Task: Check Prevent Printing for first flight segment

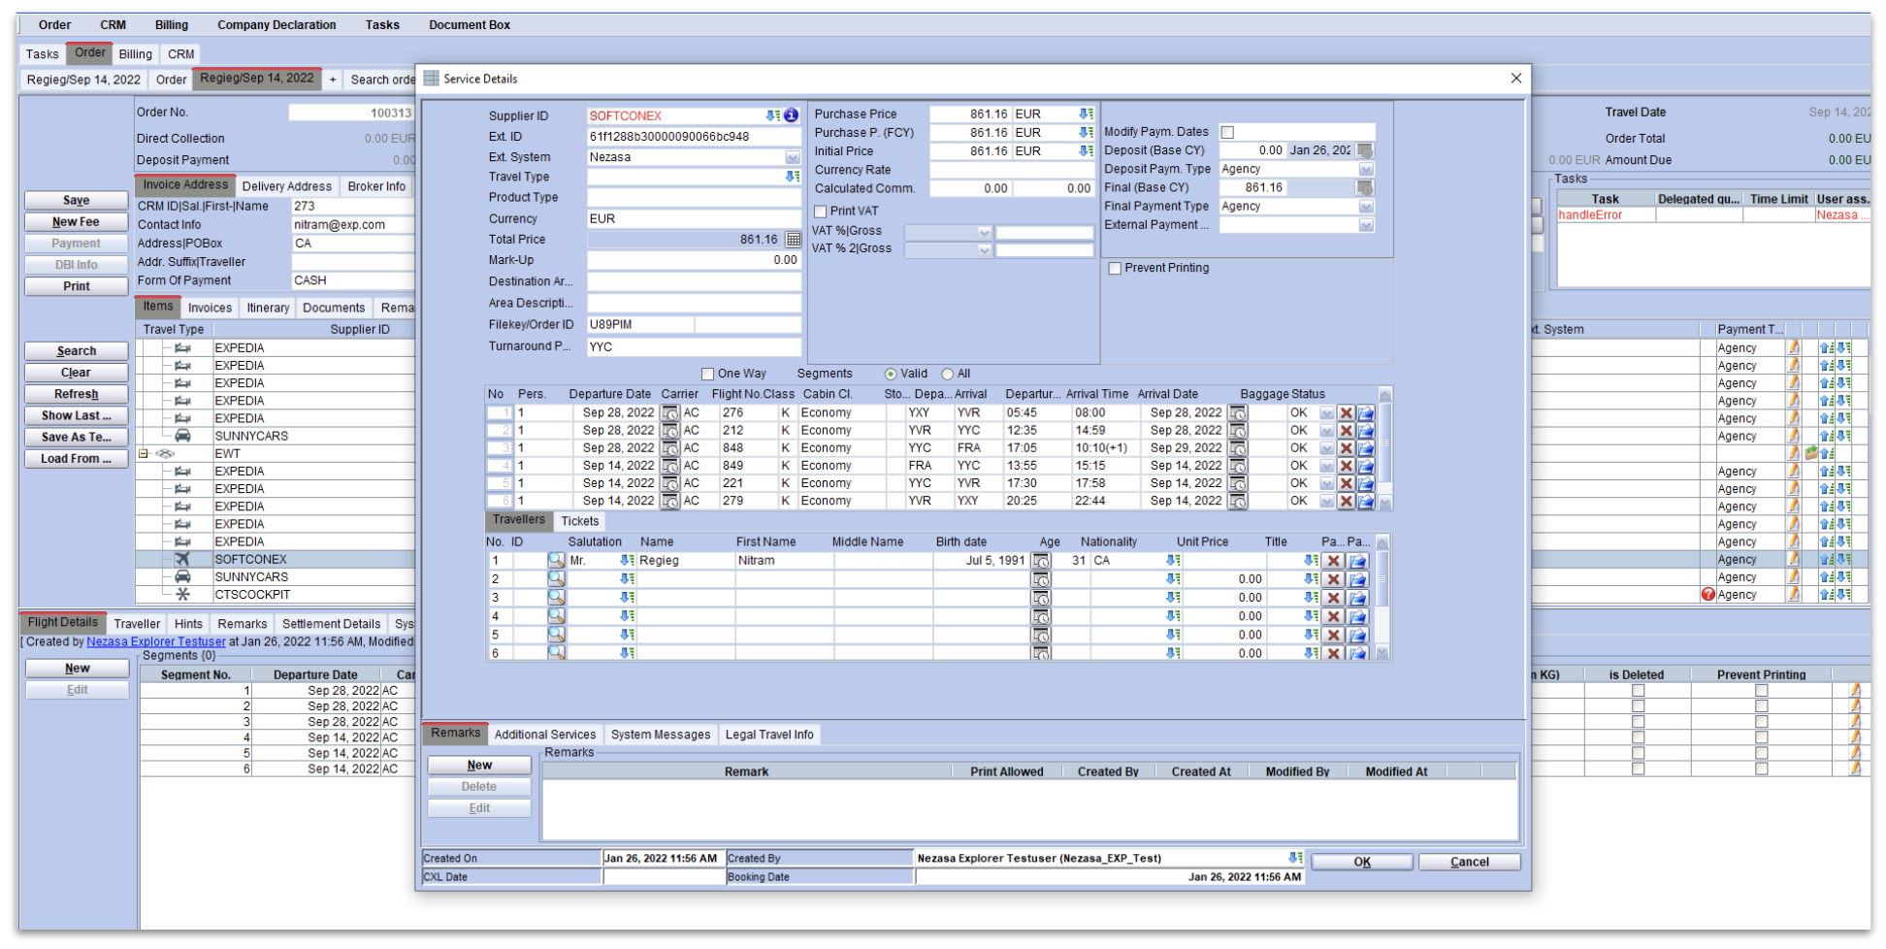Action: (1761, 691)
